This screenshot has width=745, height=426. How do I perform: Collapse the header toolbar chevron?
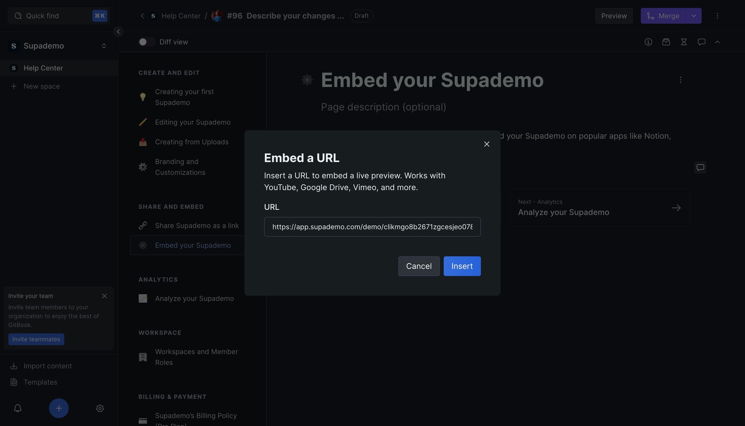(717, 42)
